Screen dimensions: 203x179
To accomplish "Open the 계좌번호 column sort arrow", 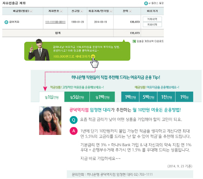I will [x=61, y=11].
